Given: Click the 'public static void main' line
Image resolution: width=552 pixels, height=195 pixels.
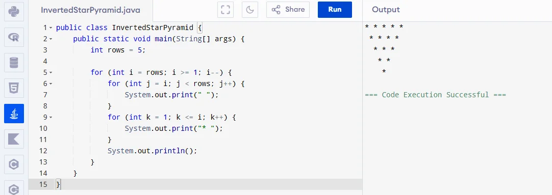Looking at the screenshot, I should pyautogui.click(x=159, y=39).
